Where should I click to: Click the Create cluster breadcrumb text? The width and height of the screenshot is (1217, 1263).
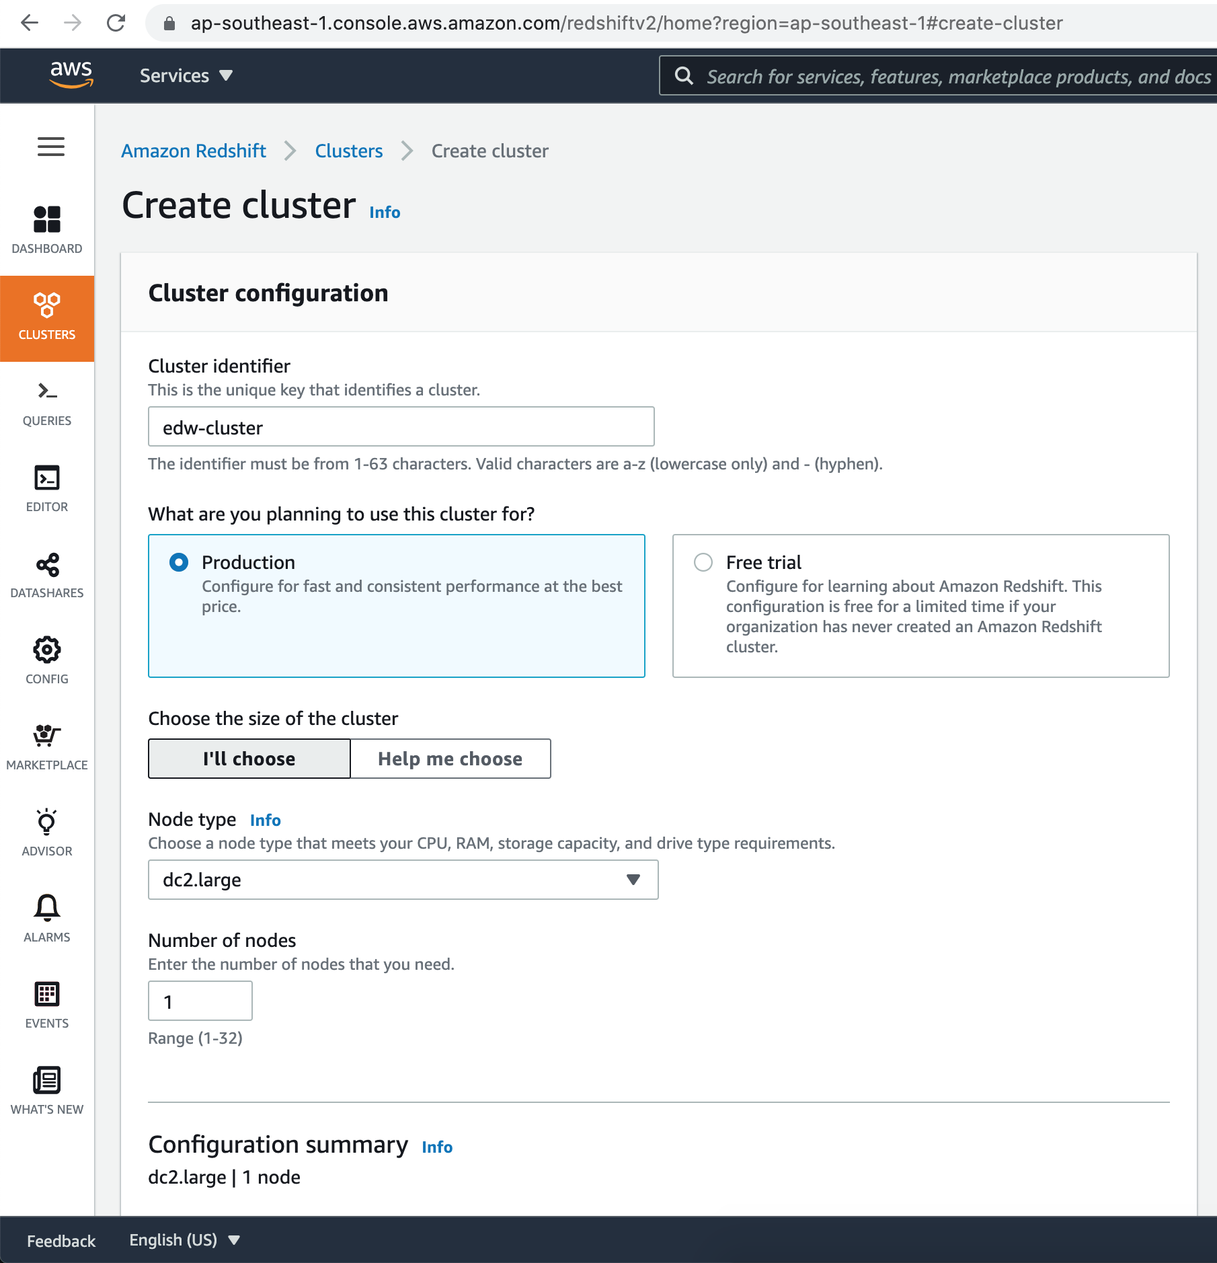click(490, 151)
